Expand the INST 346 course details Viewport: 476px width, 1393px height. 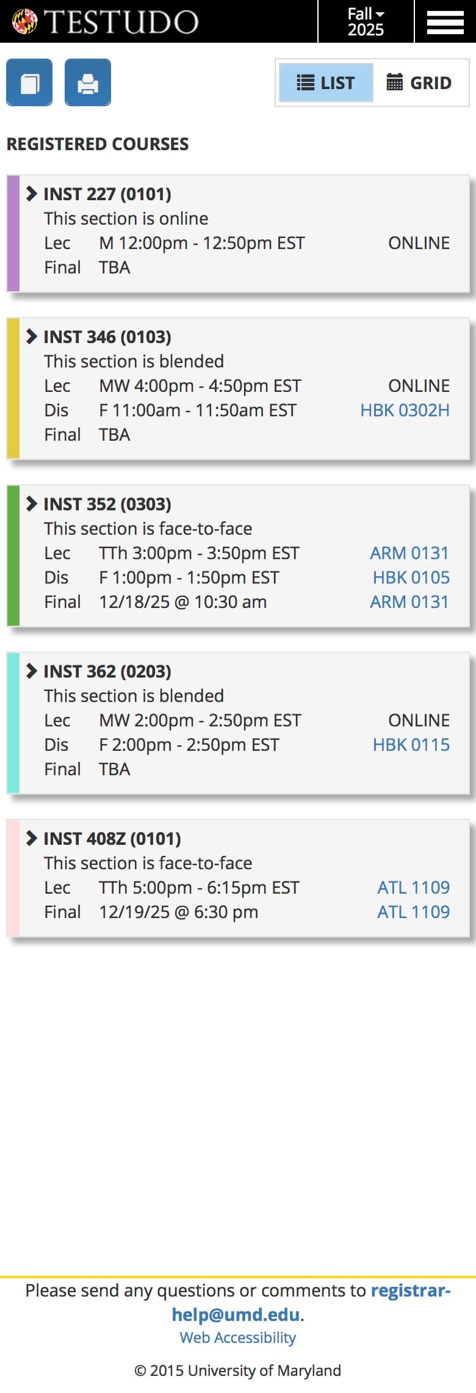(31, 336)
